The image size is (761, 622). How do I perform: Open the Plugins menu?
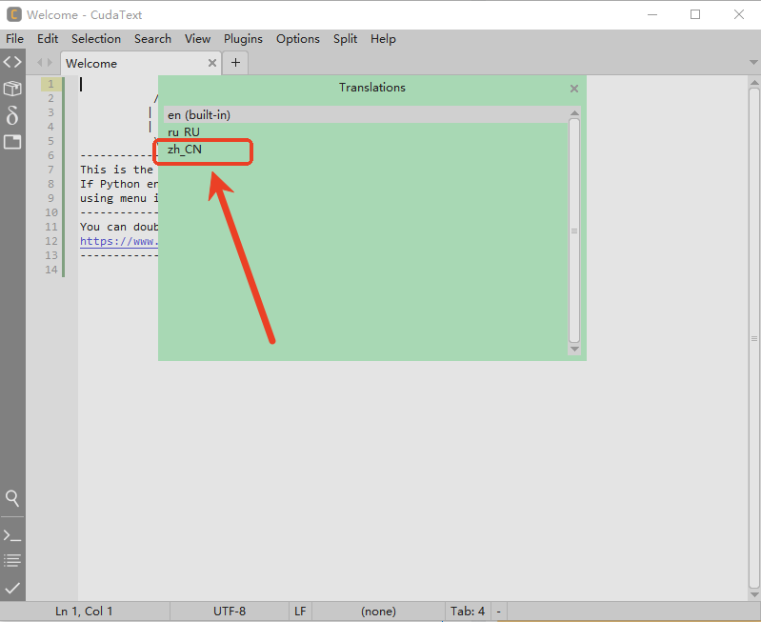click(x=243, y=39)
